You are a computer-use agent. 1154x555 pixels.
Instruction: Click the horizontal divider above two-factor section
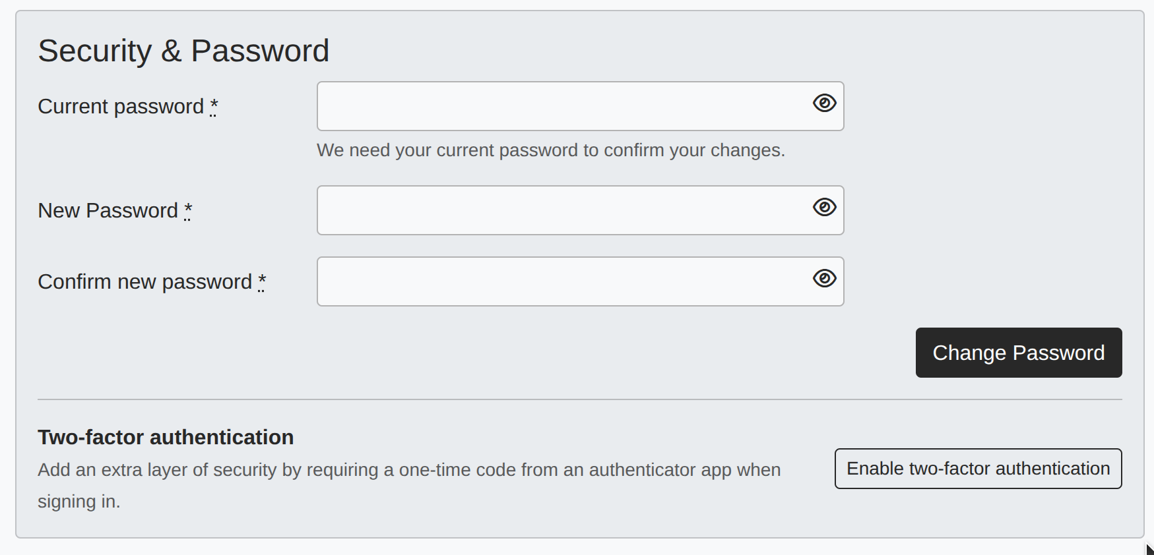pyautogui.click(x=579, y=399)
